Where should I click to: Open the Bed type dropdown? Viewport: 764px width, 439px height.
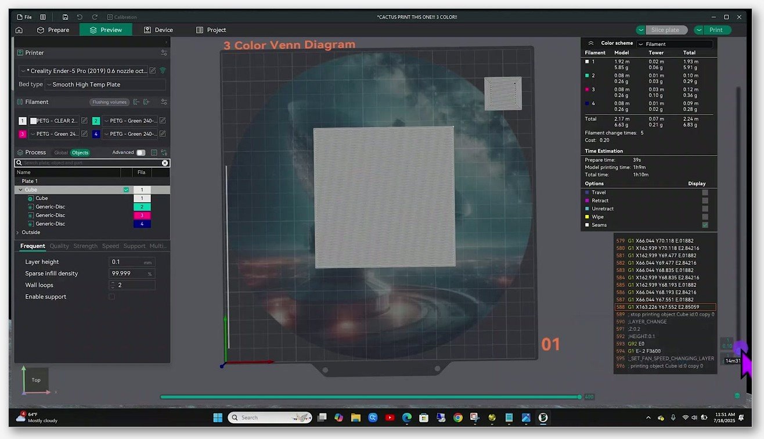pyautogui.click(x=106, y=84)
